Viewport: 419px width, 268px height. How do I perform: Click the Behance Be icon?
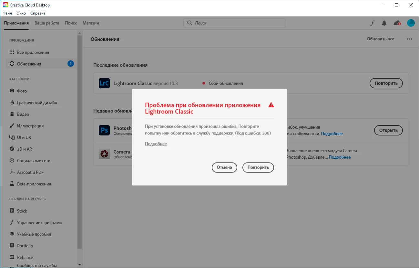(x=12, y=257)
